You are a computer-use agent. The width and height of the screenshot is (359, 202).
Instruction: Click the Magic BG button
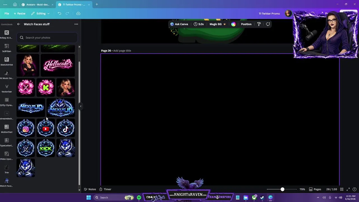pyautogui.click(x=218, y=24)
